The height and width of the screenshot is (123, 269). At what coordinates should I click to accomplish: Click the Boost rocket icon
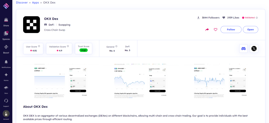pyautogui.click(x=6, y=47)
